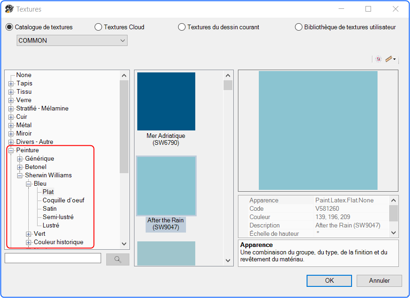410x298 pixels.
Task: Expand the Tissu tree node
Action: pyautogui.click(x=11, y=92)
